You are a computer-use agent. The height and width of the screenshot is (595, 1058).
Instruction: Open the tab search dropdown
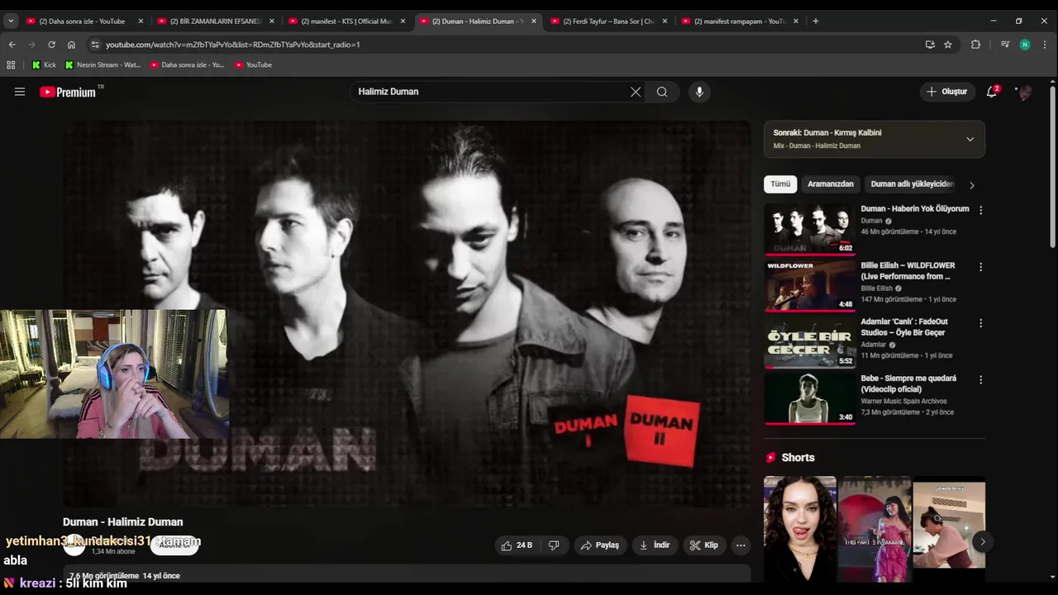click(x=11, y=21)
